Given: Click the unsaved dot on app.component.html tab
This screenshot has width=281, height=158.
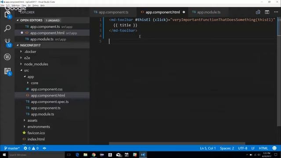Looking at the screenshot, I should [184, 12].
